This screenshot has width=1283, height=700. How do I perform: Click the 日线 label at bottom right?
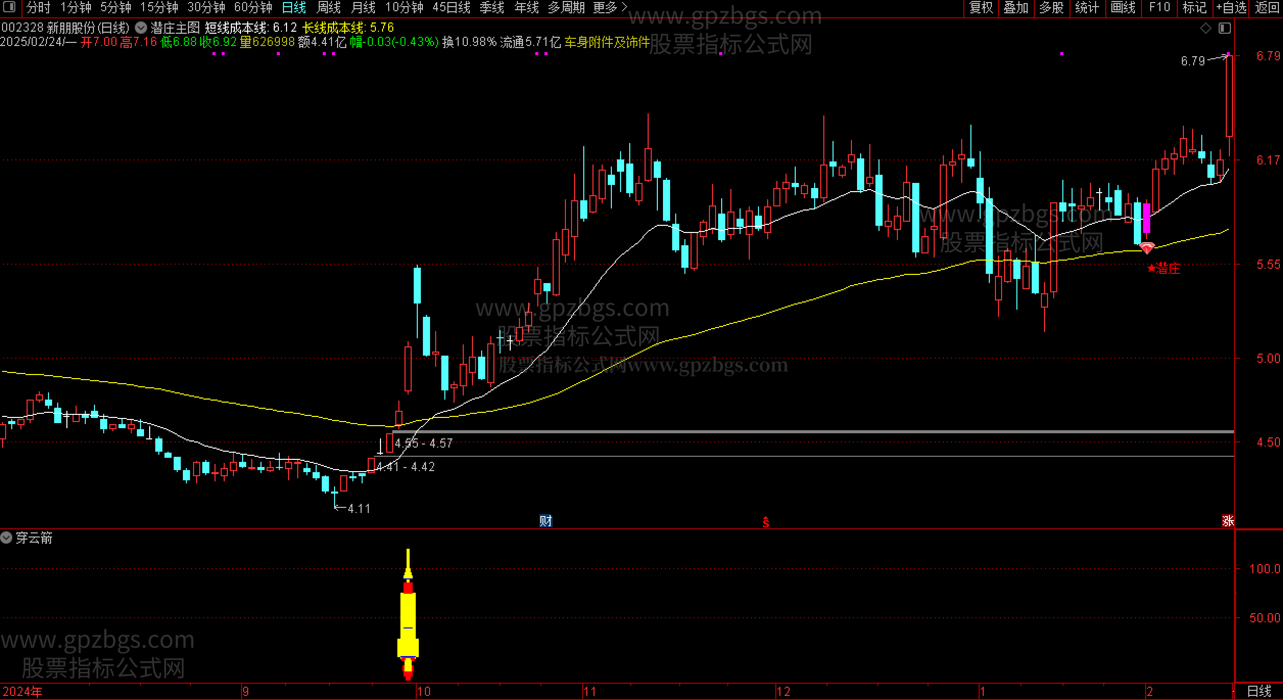pyautogui.click(x=1259, y=691)
